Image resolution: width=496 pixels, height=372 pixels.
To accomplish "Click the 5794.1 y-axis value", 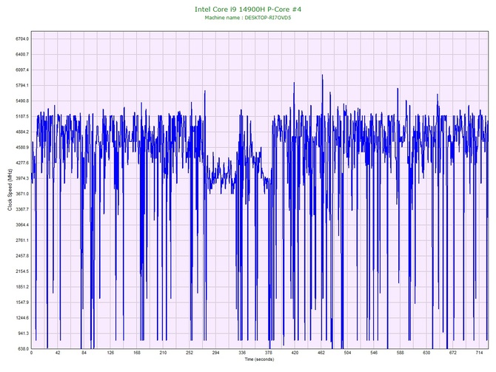I will pyautogui.click(x=22, y=85).
